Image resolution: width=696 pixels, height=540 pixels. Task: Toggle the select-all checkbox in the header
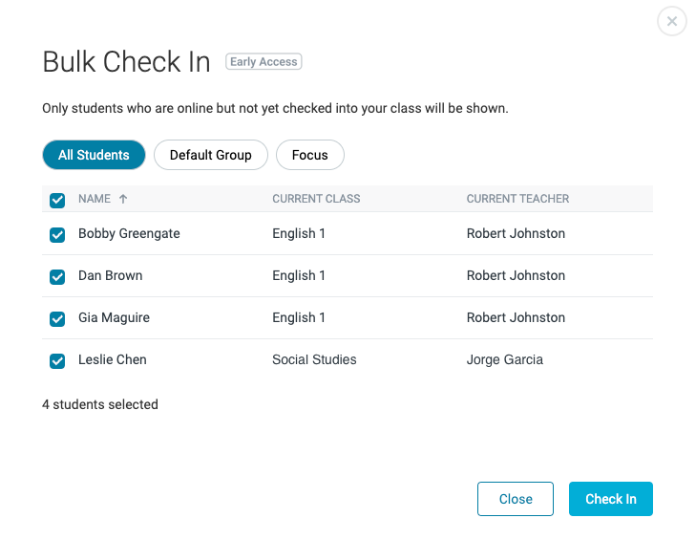(x=57, y=200)
